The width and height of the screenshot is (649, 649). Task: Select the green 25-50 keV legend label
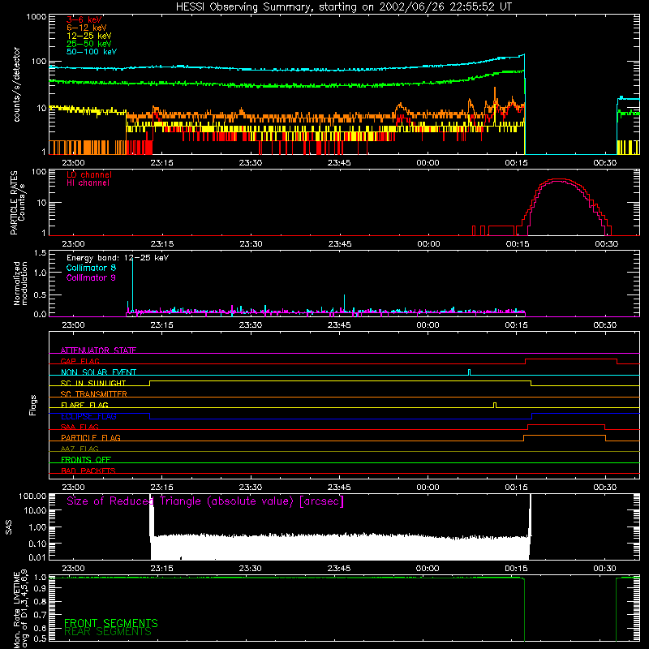pos(89,44)
